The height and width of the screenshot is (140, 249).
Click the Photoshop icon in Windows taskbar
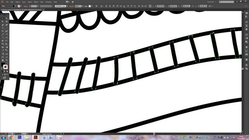tap(19, 137)
